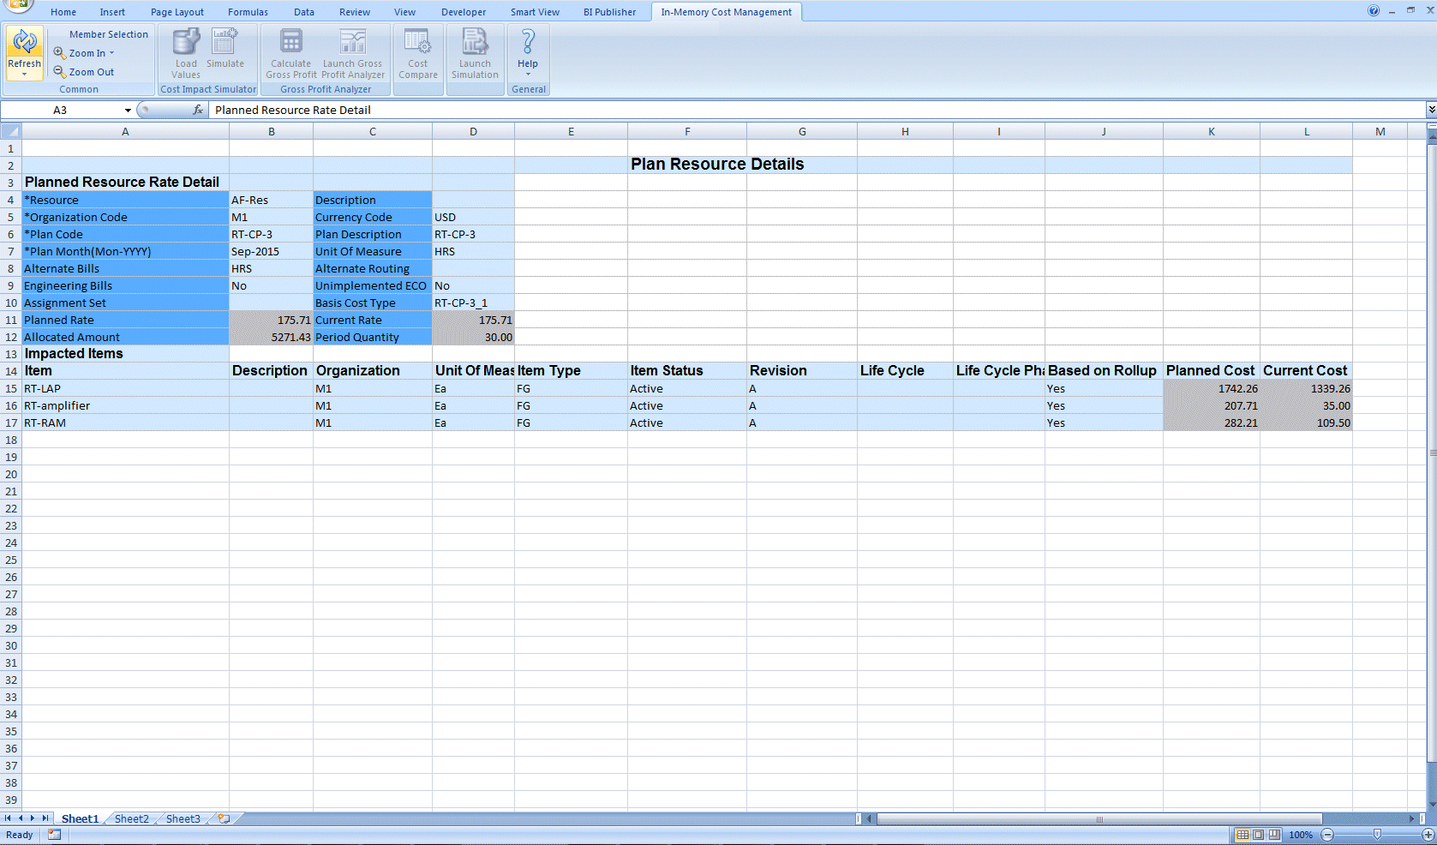1437x845 pixels.
Task: Click the Load Values icon
Action: click(x=186, y=42)
